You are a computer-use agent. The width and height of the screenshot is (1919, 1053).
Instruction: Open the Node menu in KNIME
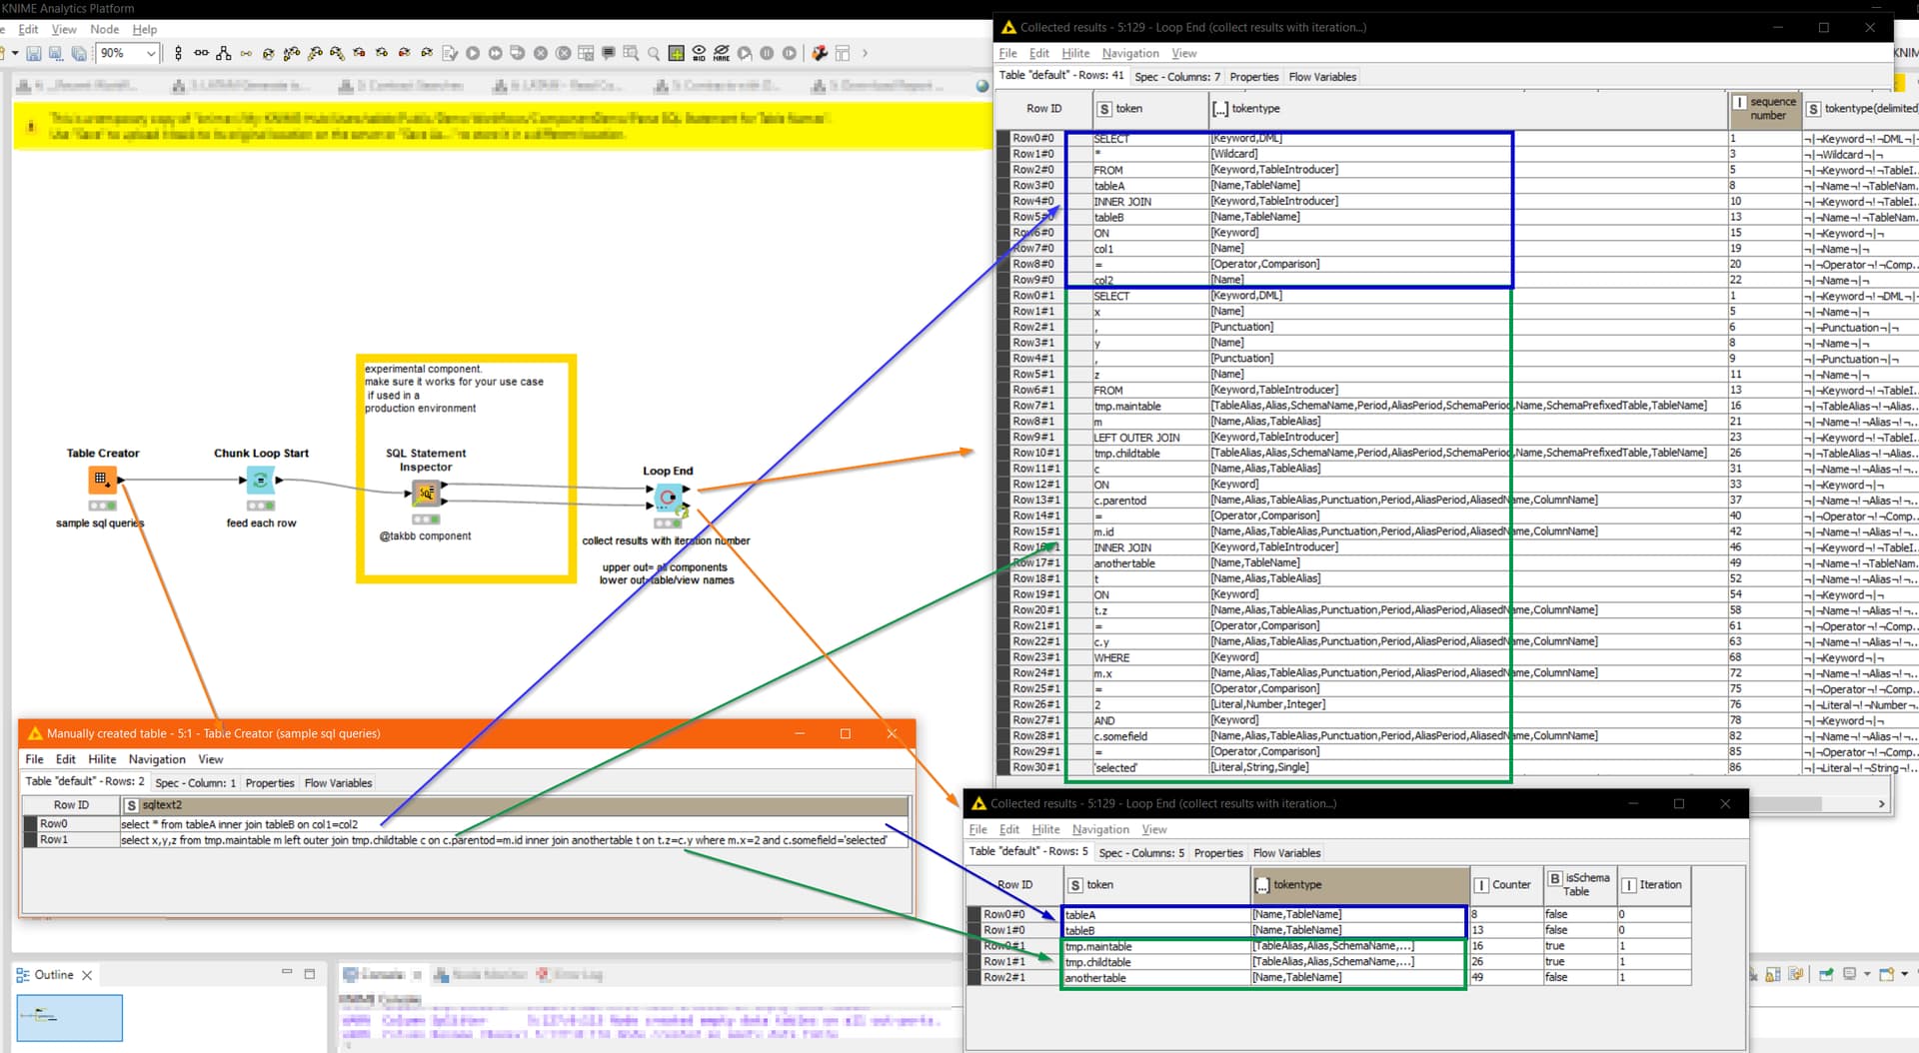point(104,30)
